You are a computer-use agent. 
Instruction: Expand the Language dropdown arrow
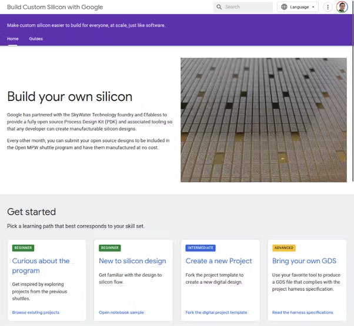pyautogui.click(x=313, y=7)
